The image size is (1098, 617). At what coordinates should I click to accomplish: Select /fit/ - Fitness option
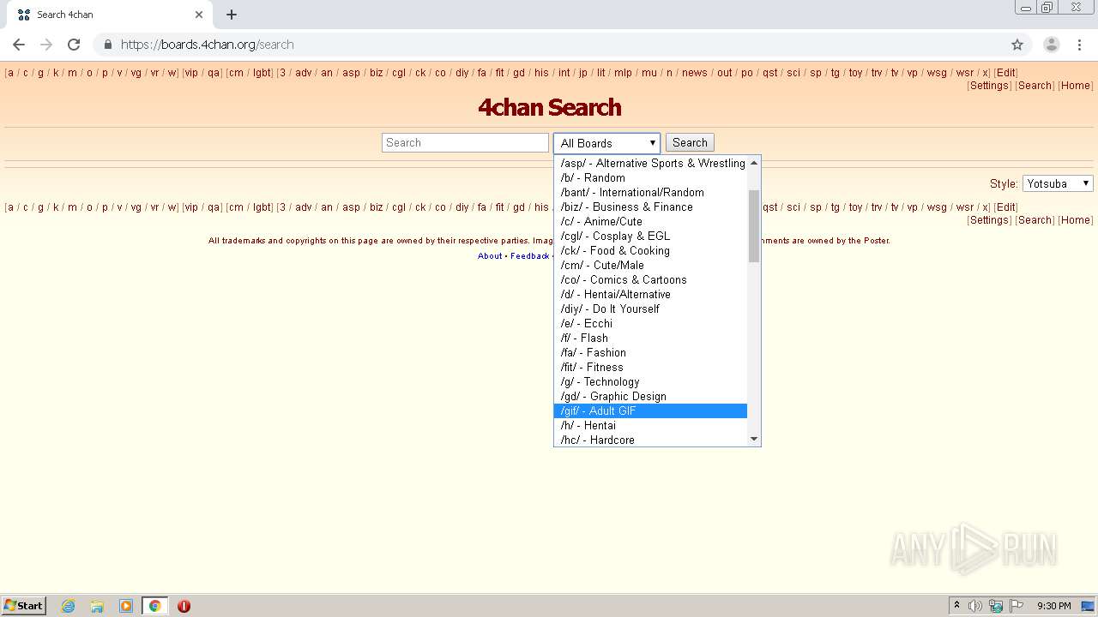coord(650,367)
